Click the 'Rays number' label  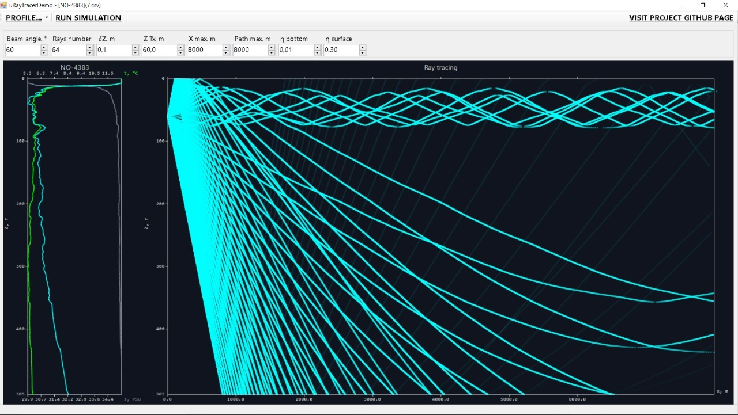click(71, 39)
